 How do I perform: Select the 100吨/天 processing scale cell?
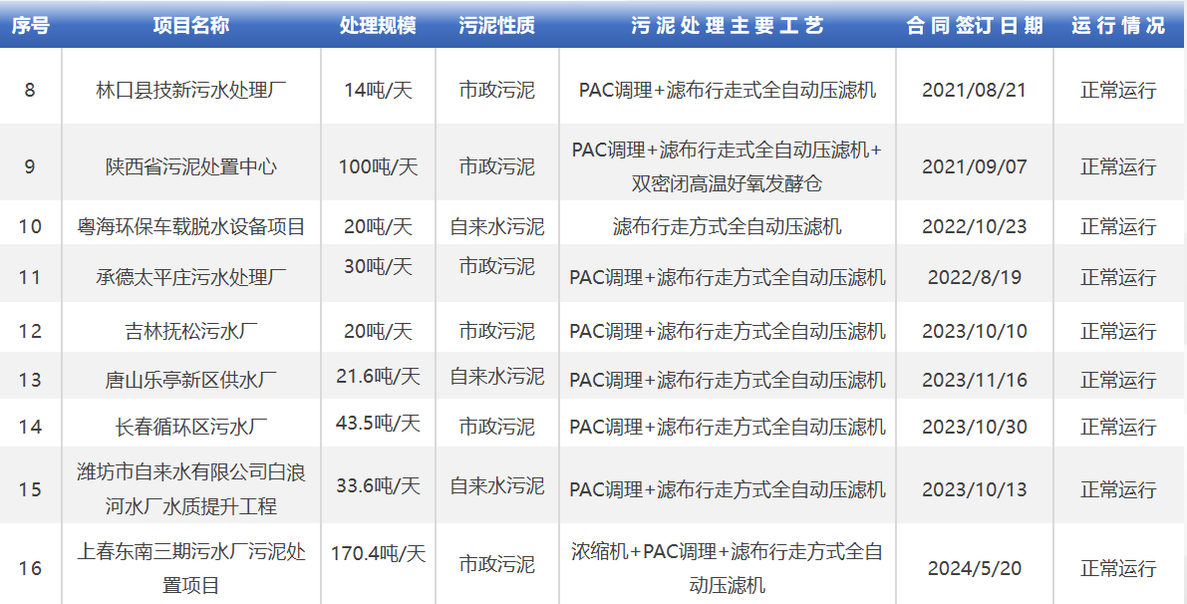378,166
